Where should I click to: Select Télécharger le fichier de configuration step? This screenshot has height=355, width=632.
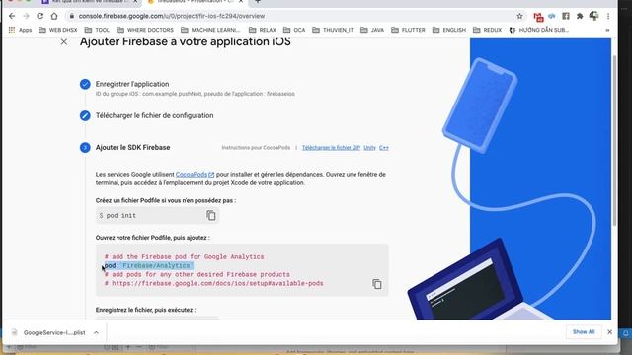pyautogui.click(x=154, y=115)
